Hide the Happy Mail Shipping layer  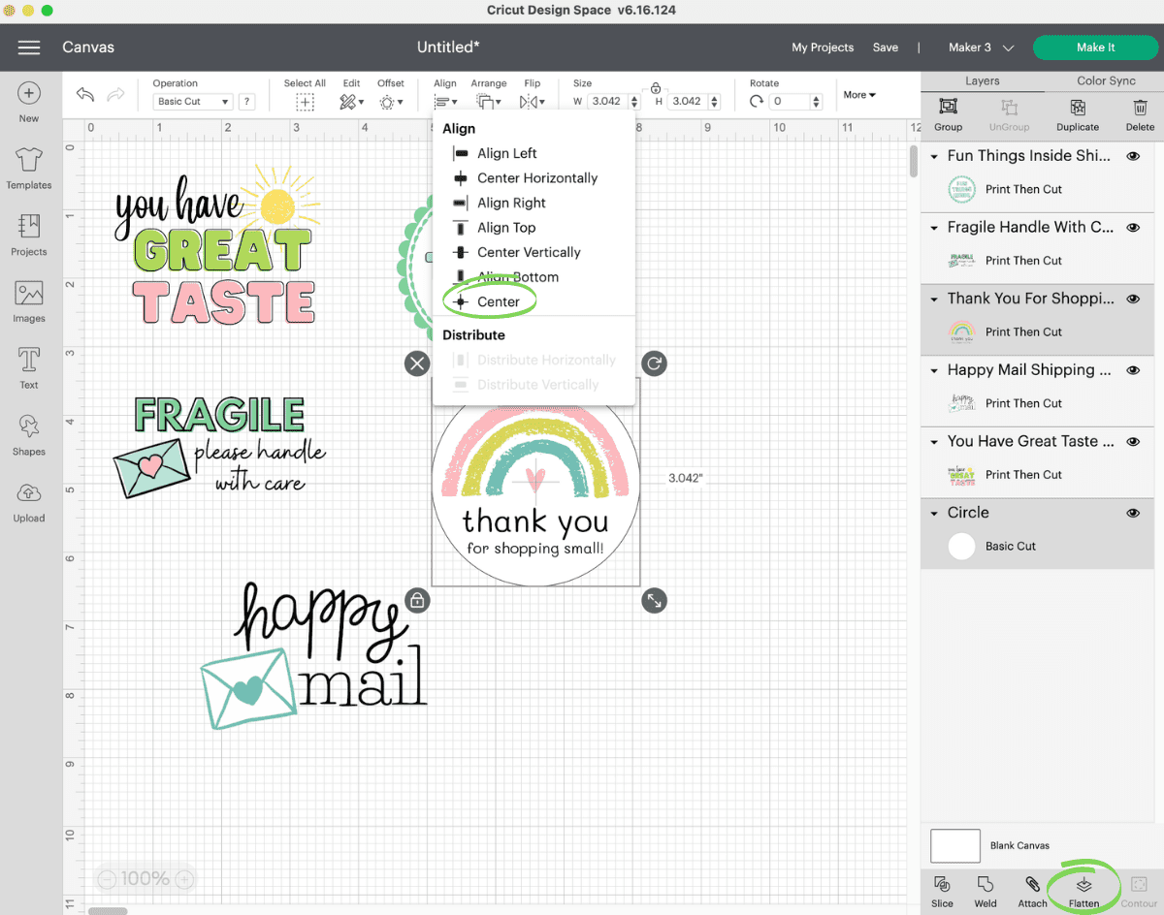point(1133,370)
